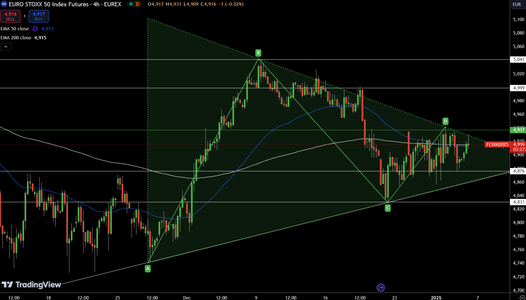Click the green 4,937 price level label

pyautogui.click(x=518, y=130)
